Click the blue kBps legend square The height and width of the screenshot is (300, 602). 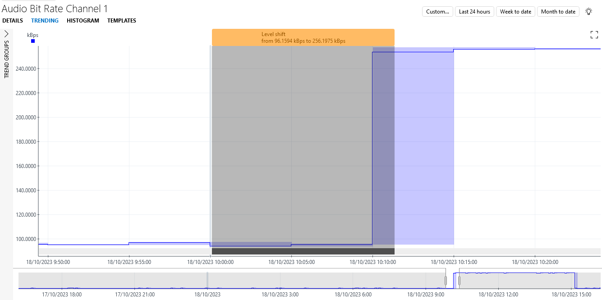pyautogui.click(x=32, y=41)
